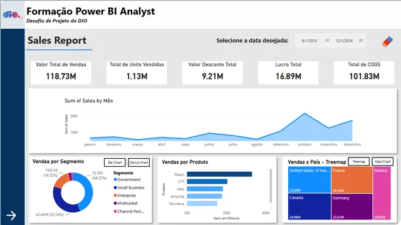This screenshot has width=401, height=225.
Task: Click the Enterprise legend item
Action: click(125, 196)
